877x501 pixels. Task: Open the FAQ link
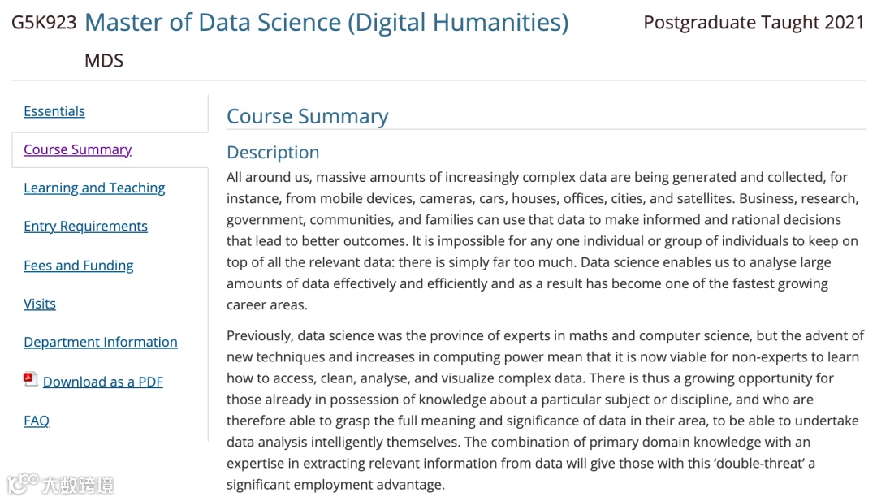37,421
